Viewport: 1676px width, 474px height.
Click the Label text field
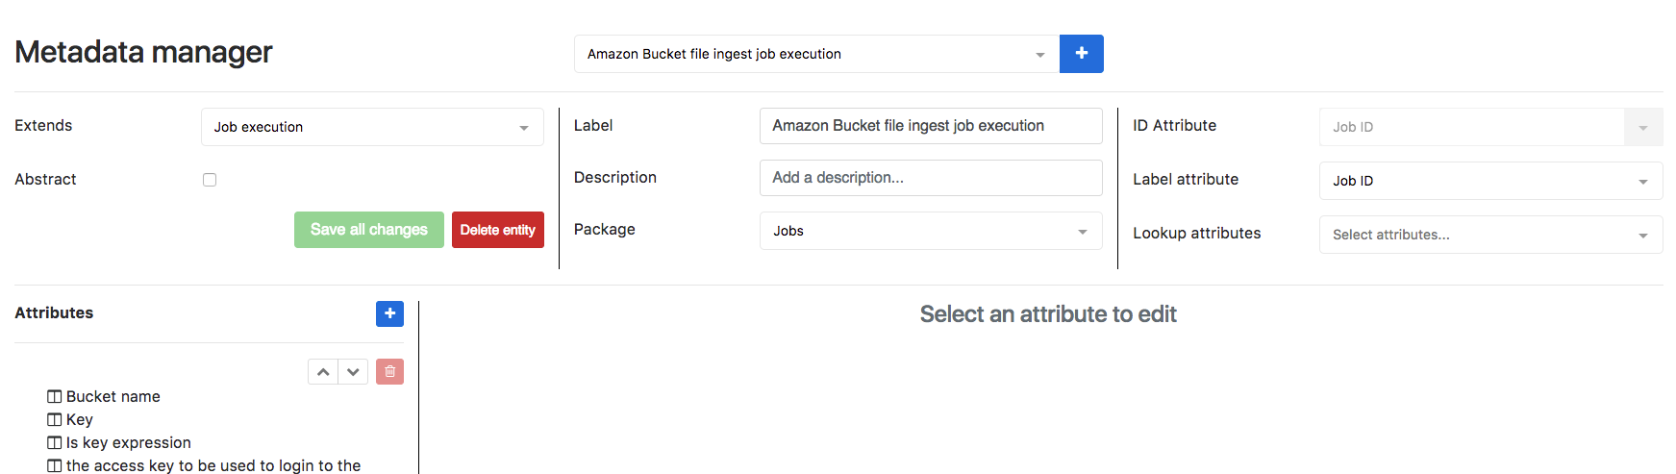(x=930, y=126)
